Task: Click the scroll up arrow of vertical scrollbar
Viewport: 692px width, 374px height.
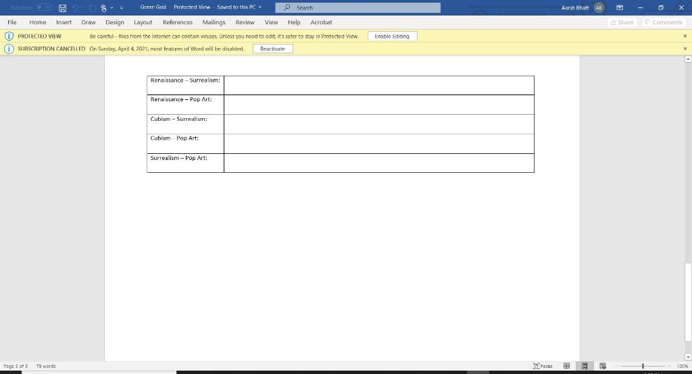Action: coord(688,59)
